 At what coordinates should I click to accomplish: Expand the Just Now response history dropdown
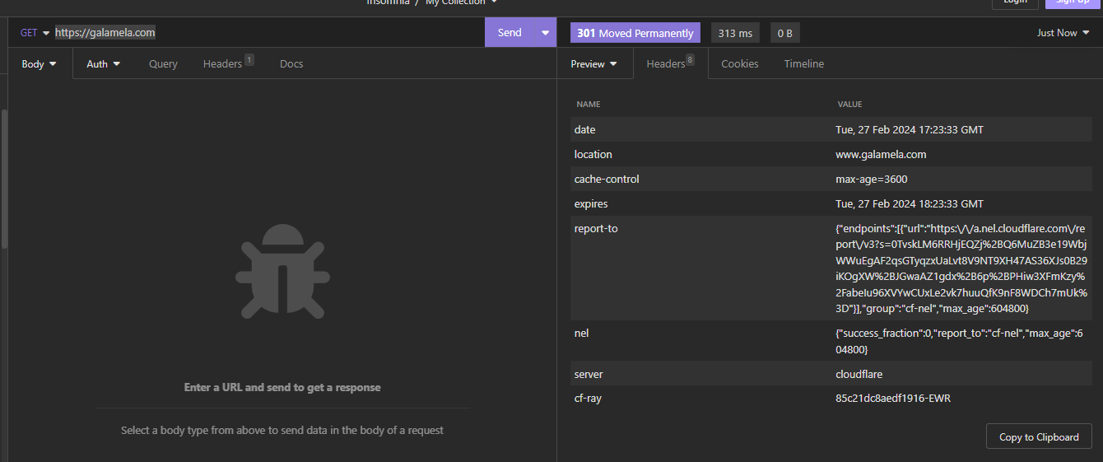1063,33
